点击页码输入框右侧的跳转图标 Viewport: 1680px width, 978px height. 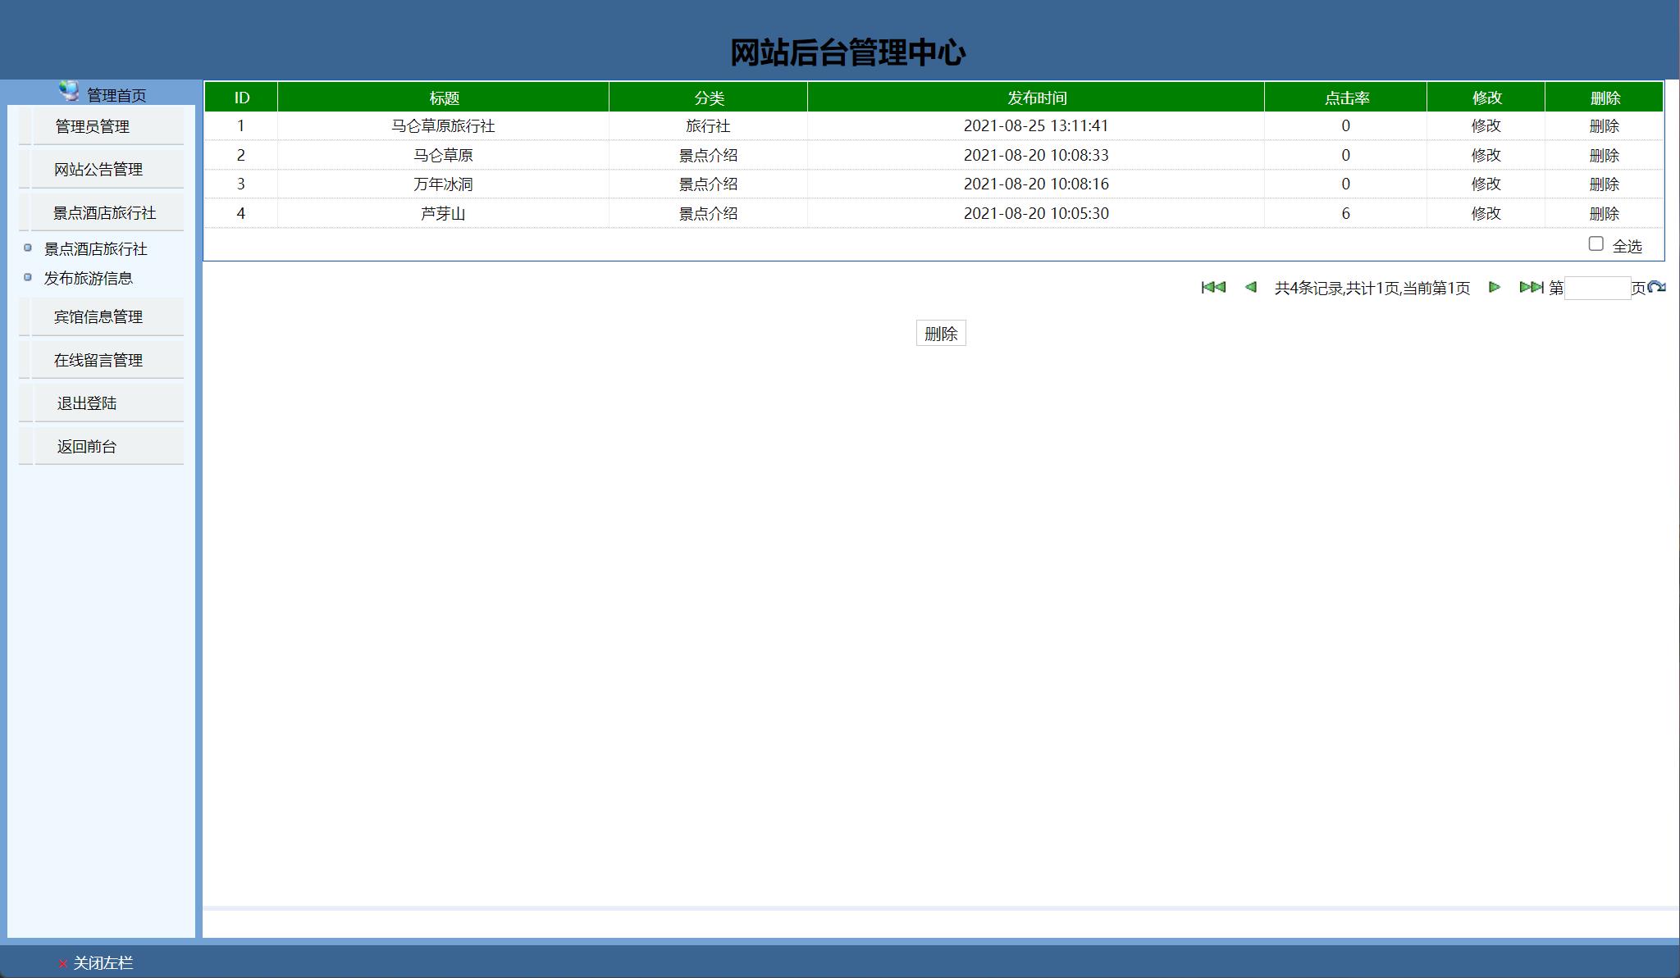coord(1656,288)
